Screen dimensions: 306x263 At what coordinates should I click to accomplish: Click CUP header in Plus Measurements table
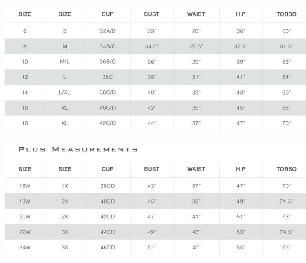[108, 169]
